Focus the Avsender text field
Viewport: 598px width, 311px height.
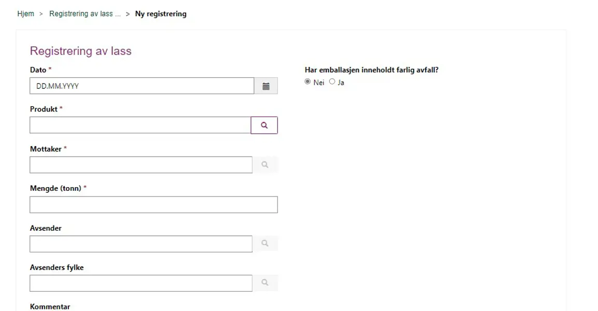(x=141, y=244)
